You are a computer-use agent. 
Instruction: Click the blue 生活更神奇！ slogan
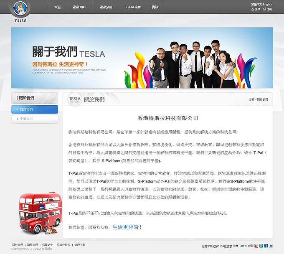127,227
